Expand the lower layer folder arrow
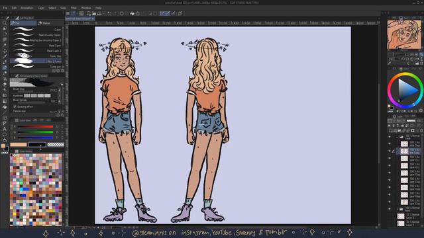Image resolution: width=424 pixels, height=238 pixels. [397, 209]
